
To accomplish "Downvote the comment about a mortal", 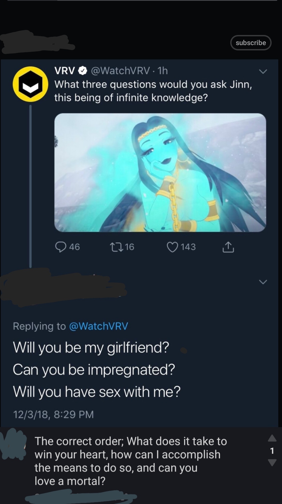I will pos(272,463).
